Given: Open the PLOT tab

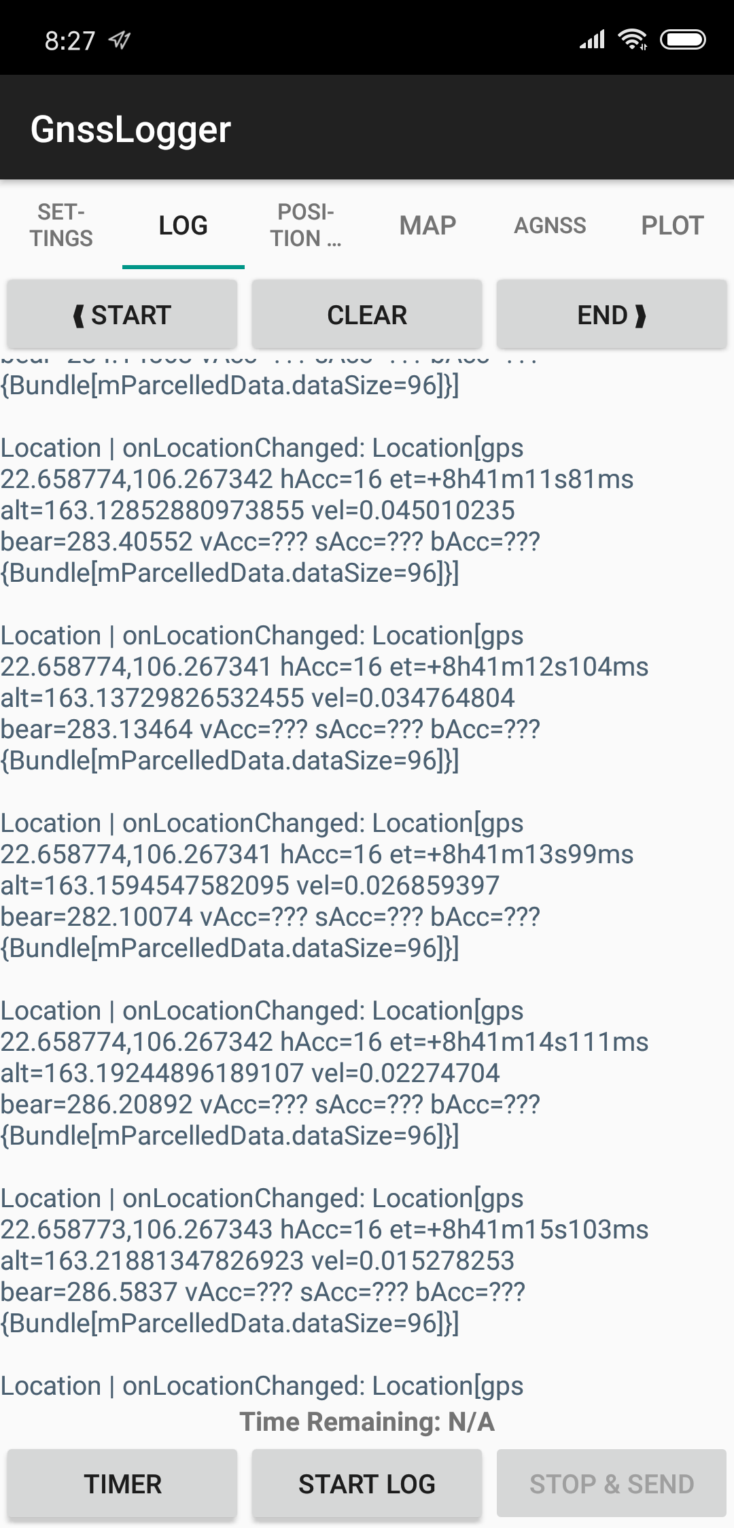Looking at the screenshot, I should [673, 225].
